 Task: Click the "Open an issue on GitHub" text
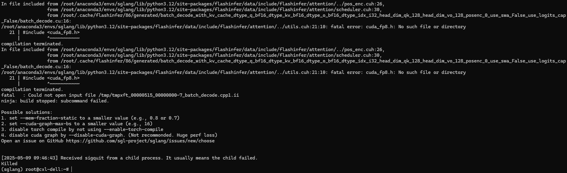pyautogui.click(x=32, y=141)
